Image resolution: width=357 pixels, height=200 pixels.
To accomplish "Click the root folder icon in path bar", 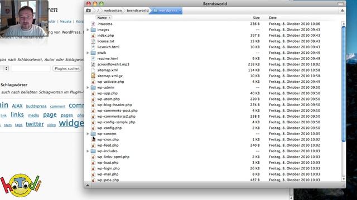I will [89, 11].
